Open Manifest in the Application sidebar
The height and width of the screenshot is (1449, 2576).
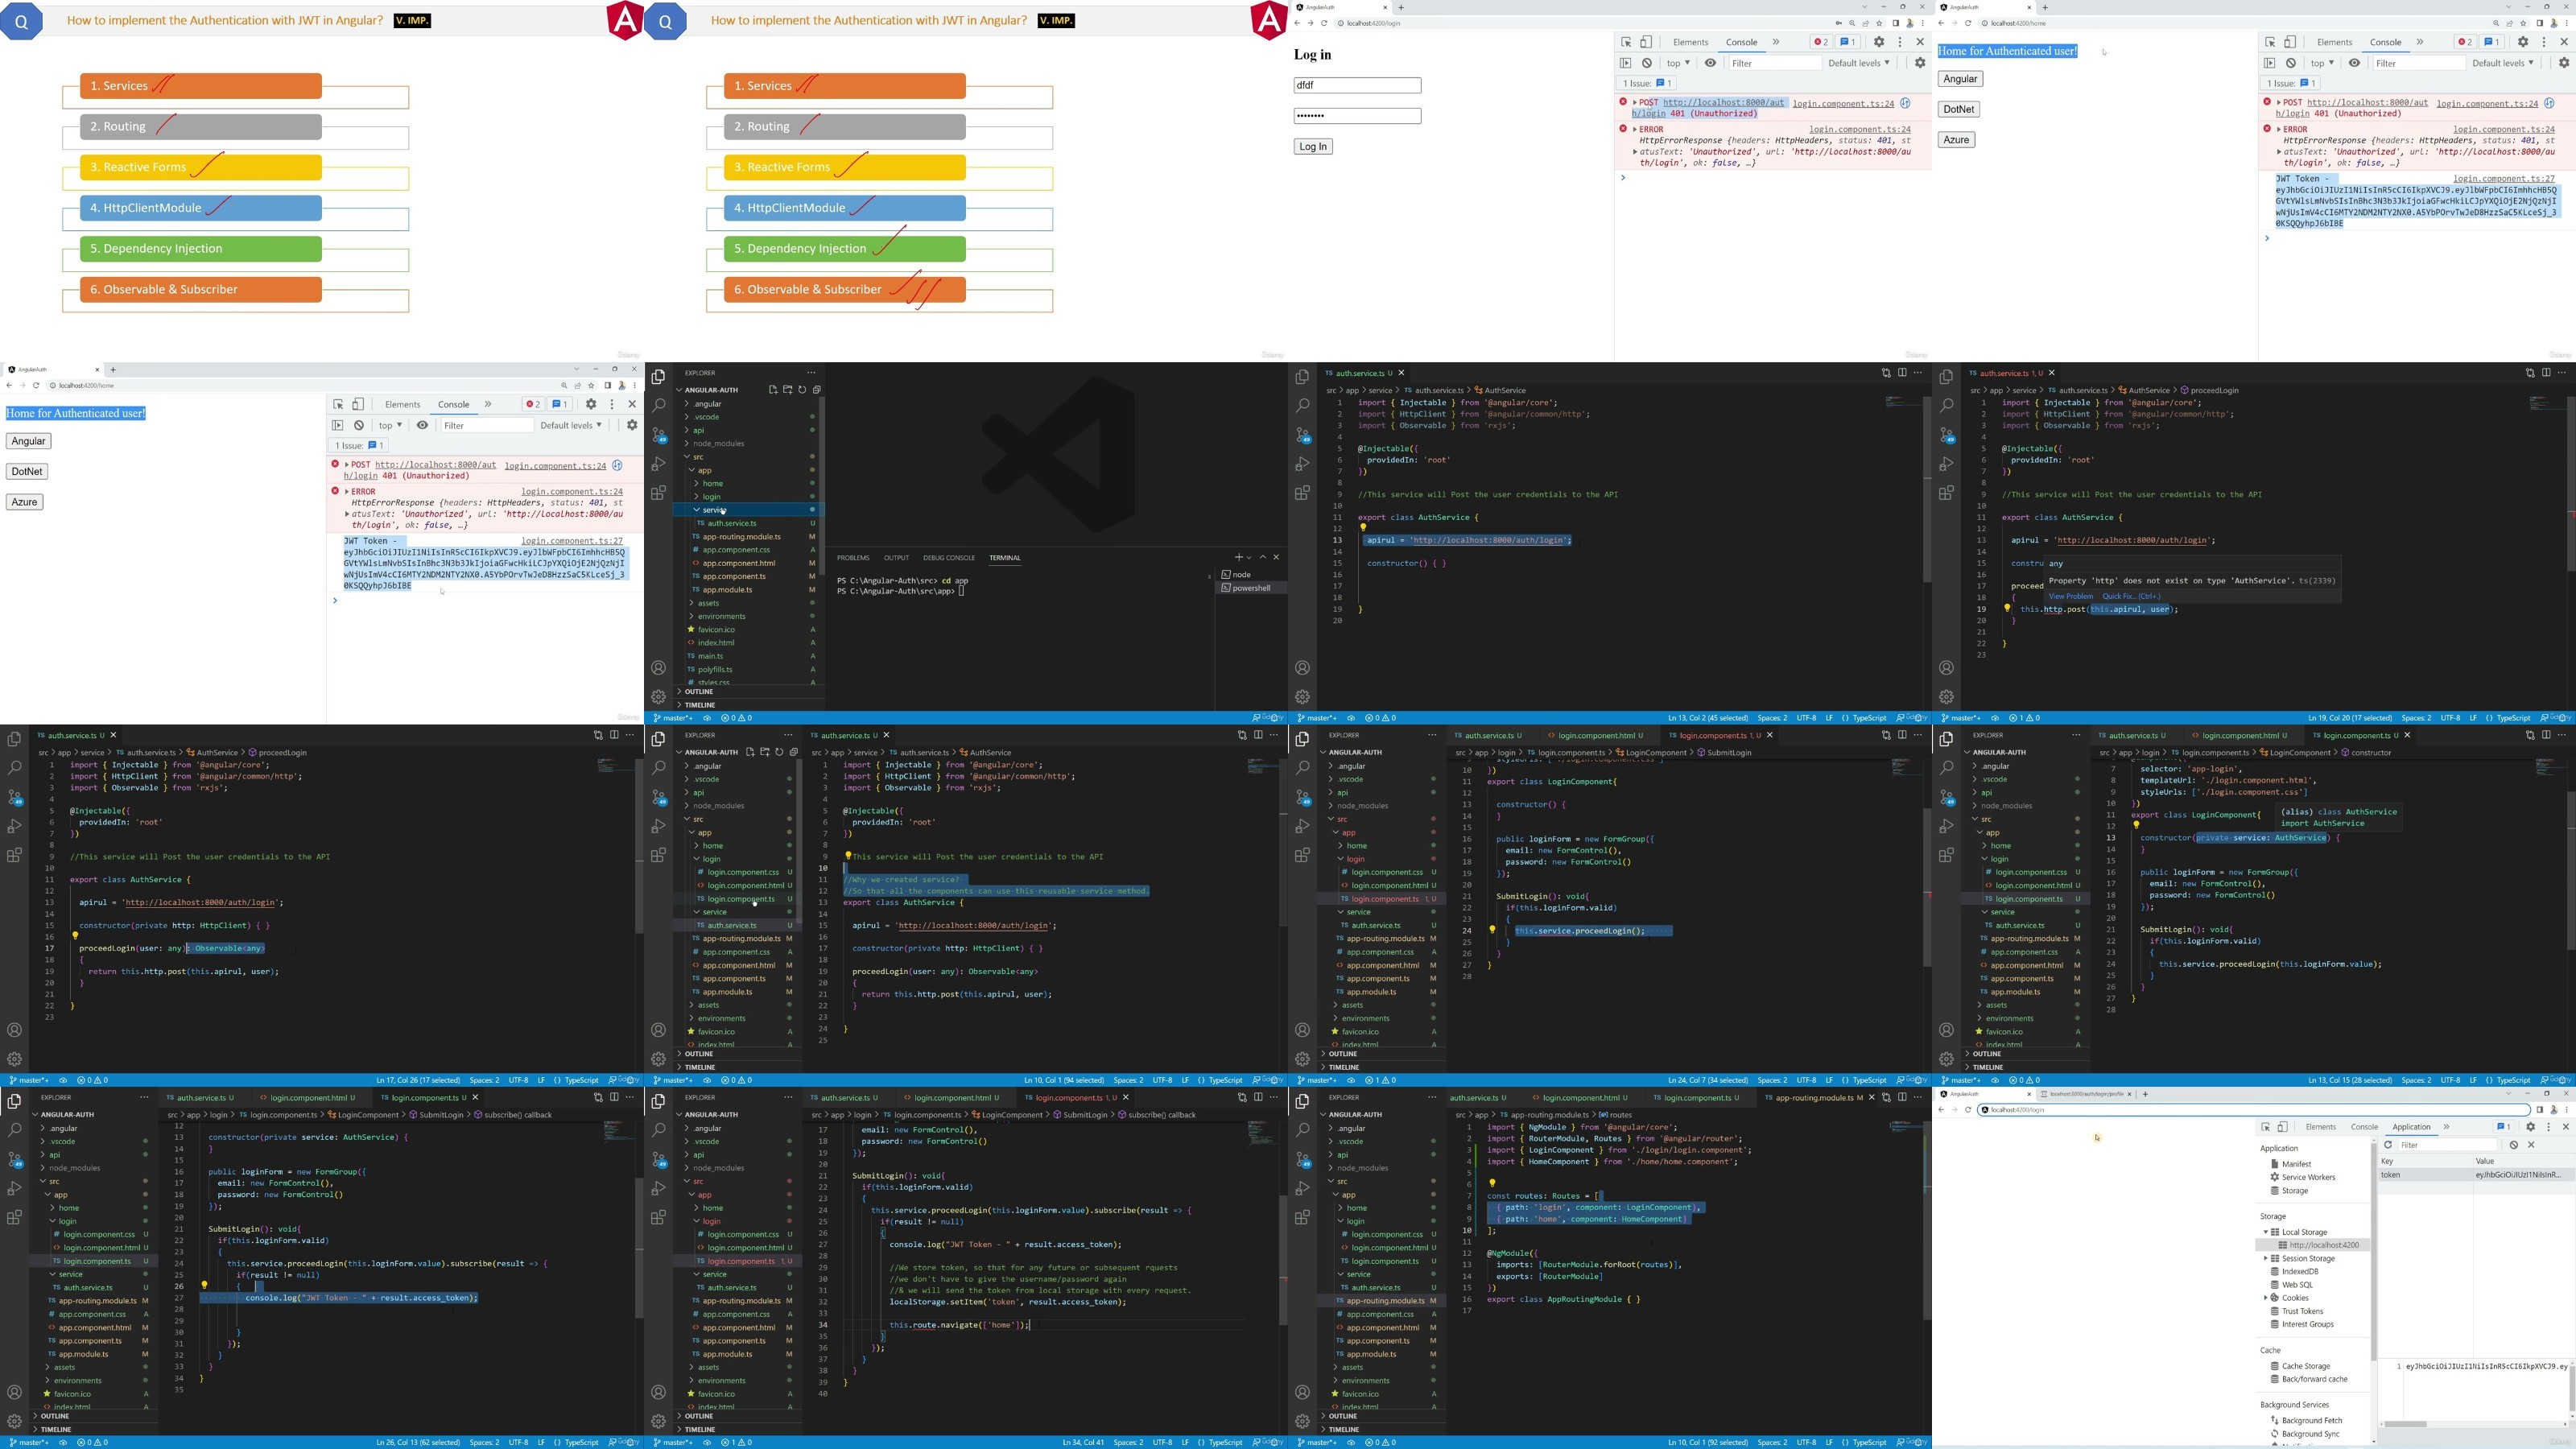coord(2296,1164)
